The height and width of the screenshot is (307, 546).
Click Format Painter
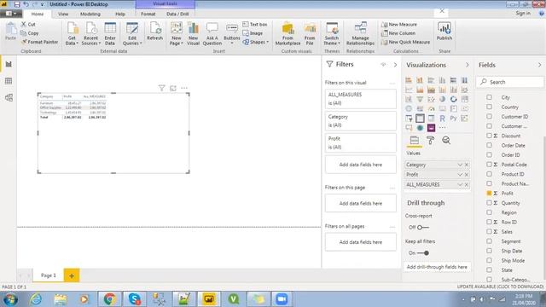[x=39, y=42]
